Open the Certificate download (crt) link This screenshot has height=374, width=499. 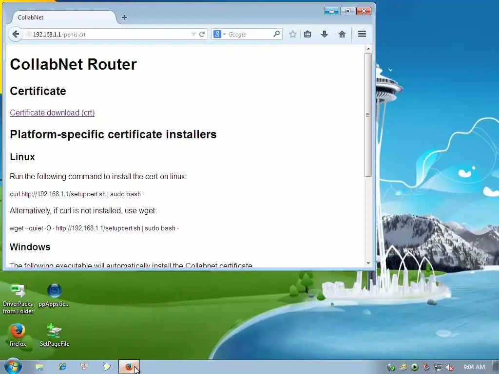(52, 112)
